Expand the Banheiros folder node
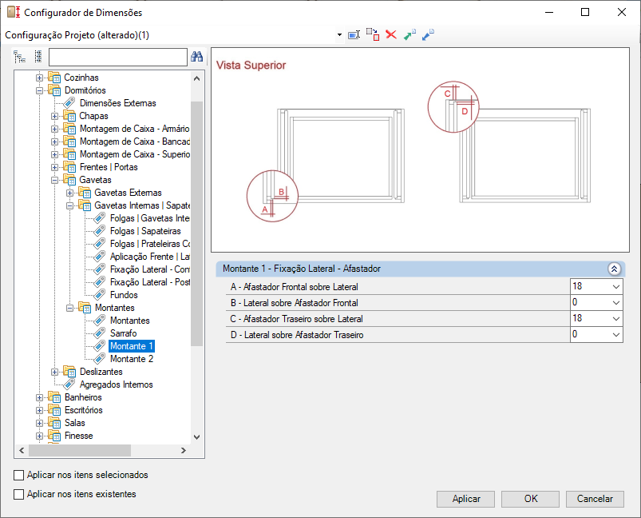 40,397
